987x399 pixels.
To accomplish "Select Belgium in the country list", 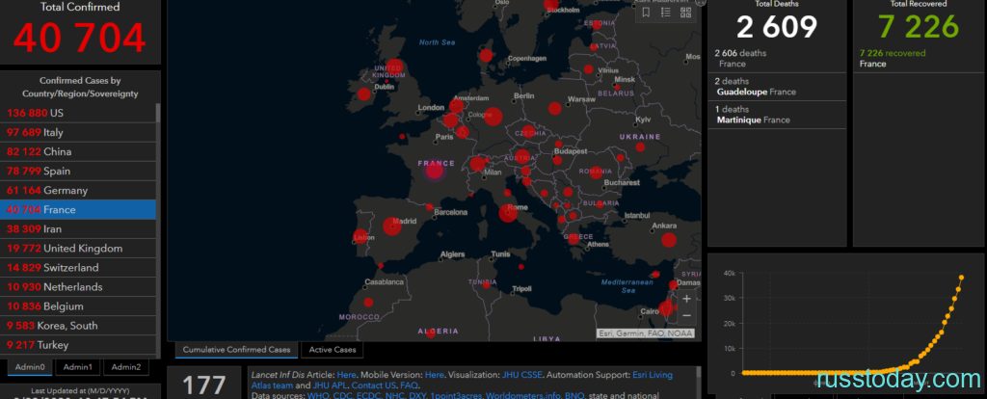I will (78, 306).
